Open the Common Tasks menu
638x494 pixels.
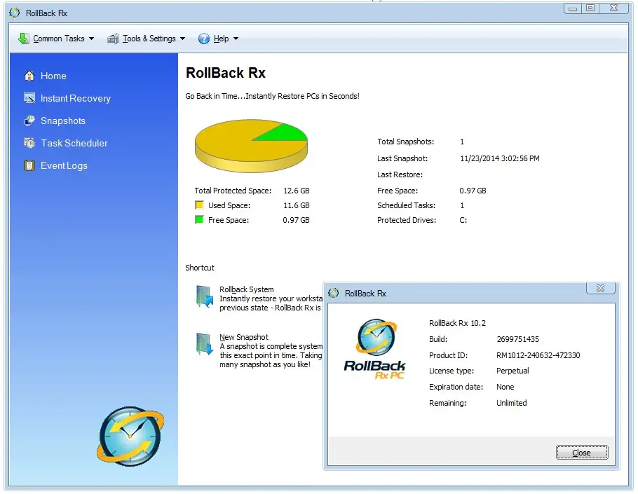(56, 39)
